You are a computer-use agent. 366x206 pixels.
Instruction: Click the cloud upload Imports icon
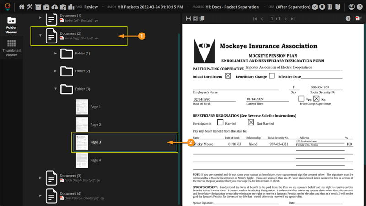[x=54, y=7]
